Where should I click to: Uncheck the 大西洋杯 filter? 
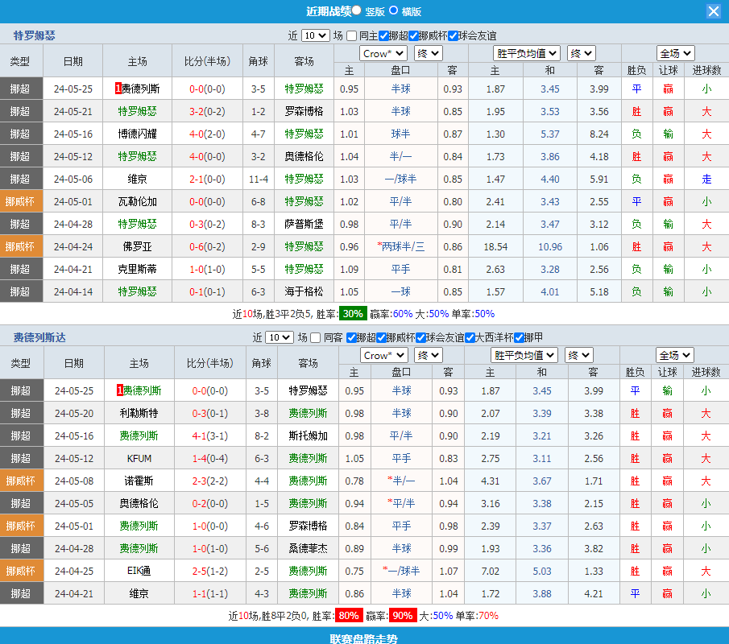click(470, 337)
